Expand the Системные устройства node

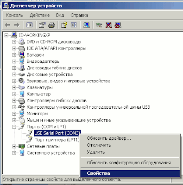coord(14,153)
